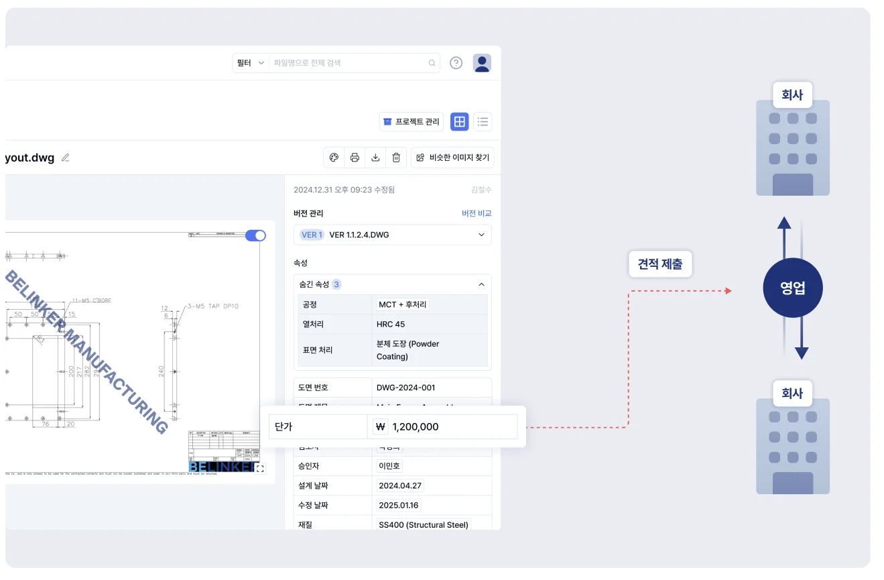The height and width of the screenshot is (580, 884).
Task: Collapse the 숨긴 속성 section
Action: click(x=481, y=284)
